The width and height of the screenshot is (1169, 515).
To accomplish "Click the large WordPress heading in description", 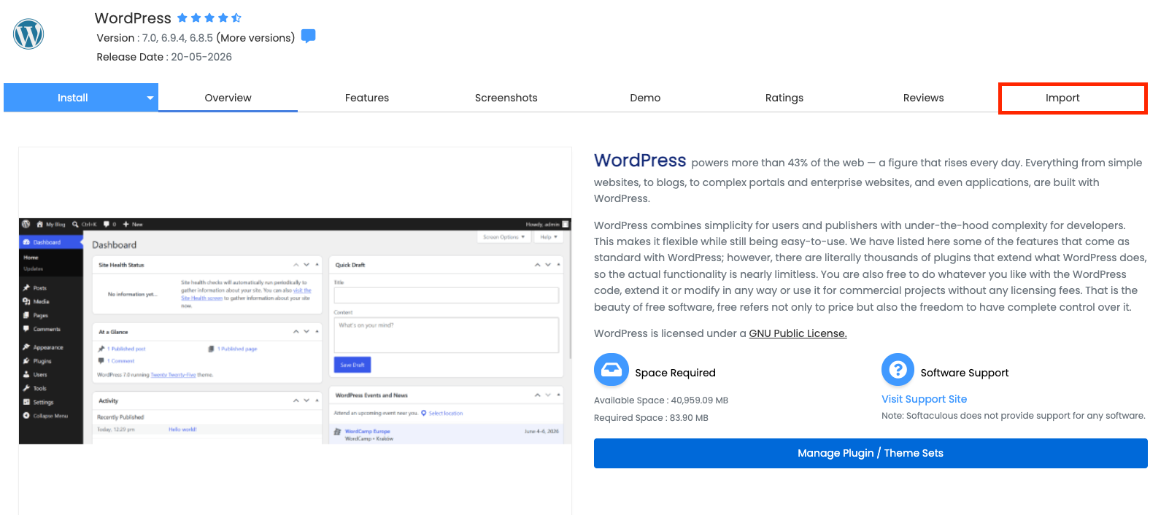I will pos(640,160).
